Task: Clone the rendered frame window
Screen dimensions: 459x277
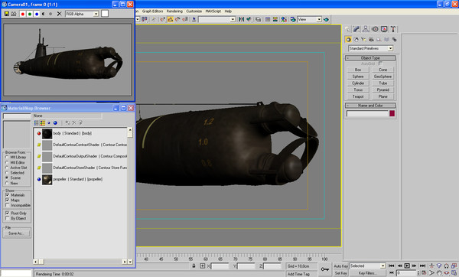Action: (14, 14)
